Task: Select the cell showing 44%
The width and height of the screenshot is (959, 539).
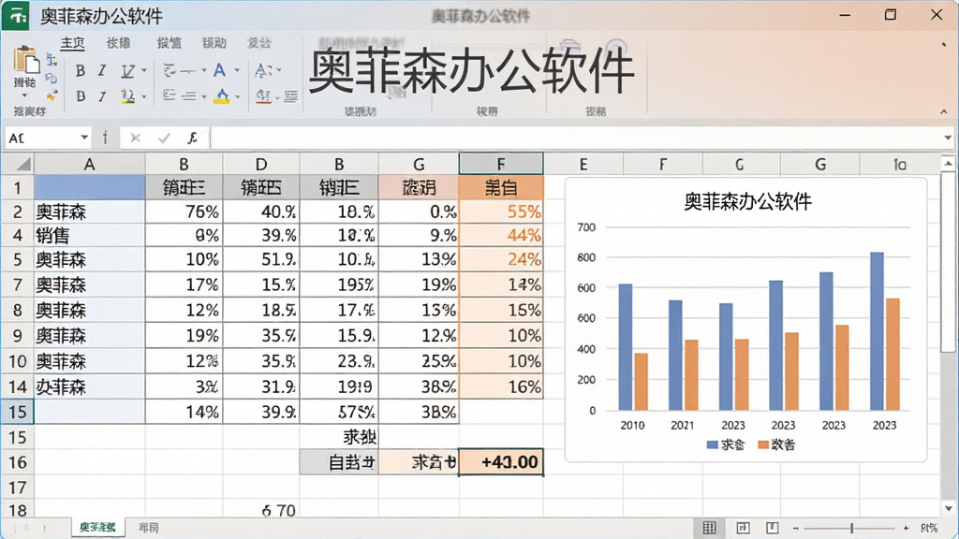Action: (501, 235)
